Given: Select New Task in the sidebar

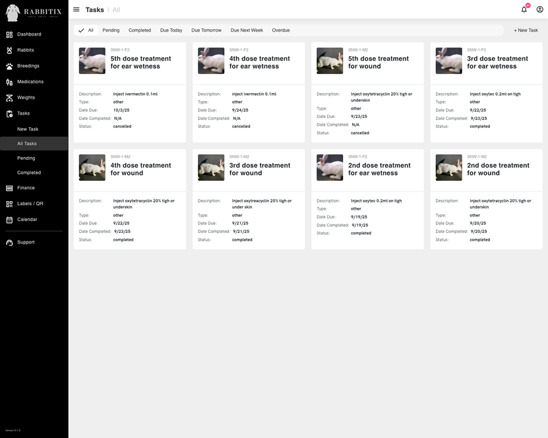Looking at the screenshot, I should [29, 128].
